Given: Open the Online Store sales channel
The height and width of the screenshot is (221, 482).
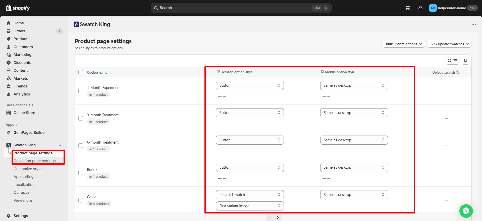Looking at the screenshot, I should pos(24,113).
